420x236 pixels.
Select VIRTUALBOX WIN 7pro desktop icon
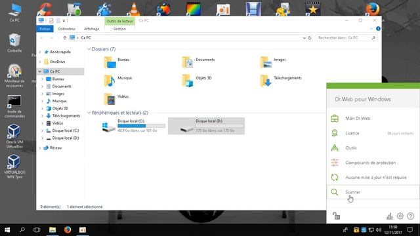[14, 167]
